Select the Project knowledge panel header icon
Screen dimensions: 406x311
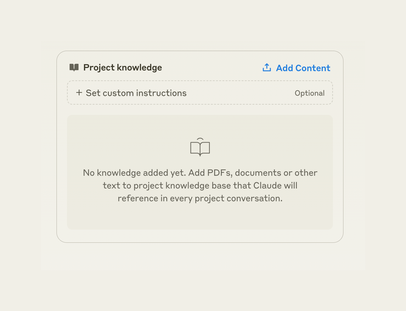click(x=74, y=67)
